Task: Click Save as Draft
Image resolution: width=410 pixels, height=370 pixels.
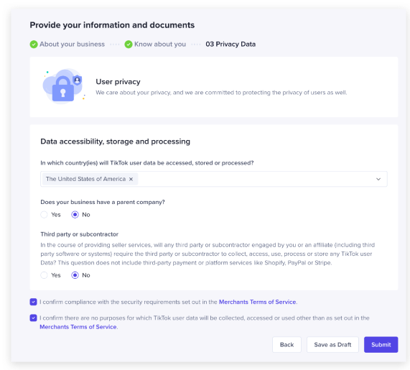Action: click(x=332, y=345)
